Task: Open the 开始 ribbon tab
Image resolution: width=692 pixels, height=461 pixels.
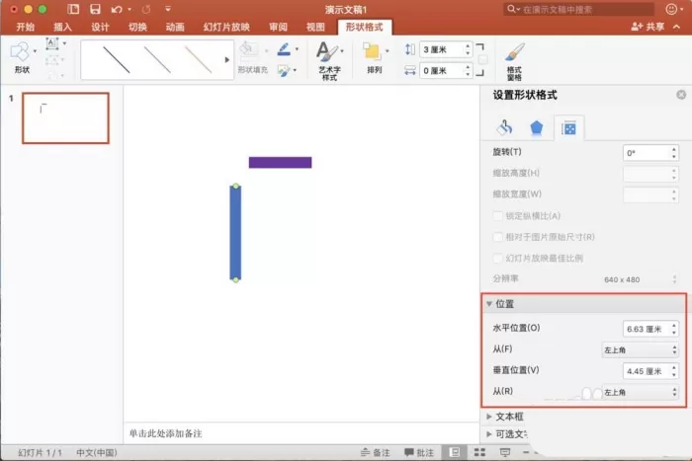Action: (25, 27)
